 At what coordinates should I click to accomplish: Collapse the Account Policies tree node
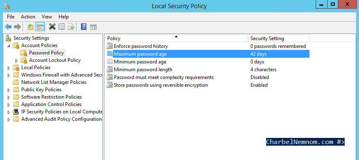click(9, 46)
